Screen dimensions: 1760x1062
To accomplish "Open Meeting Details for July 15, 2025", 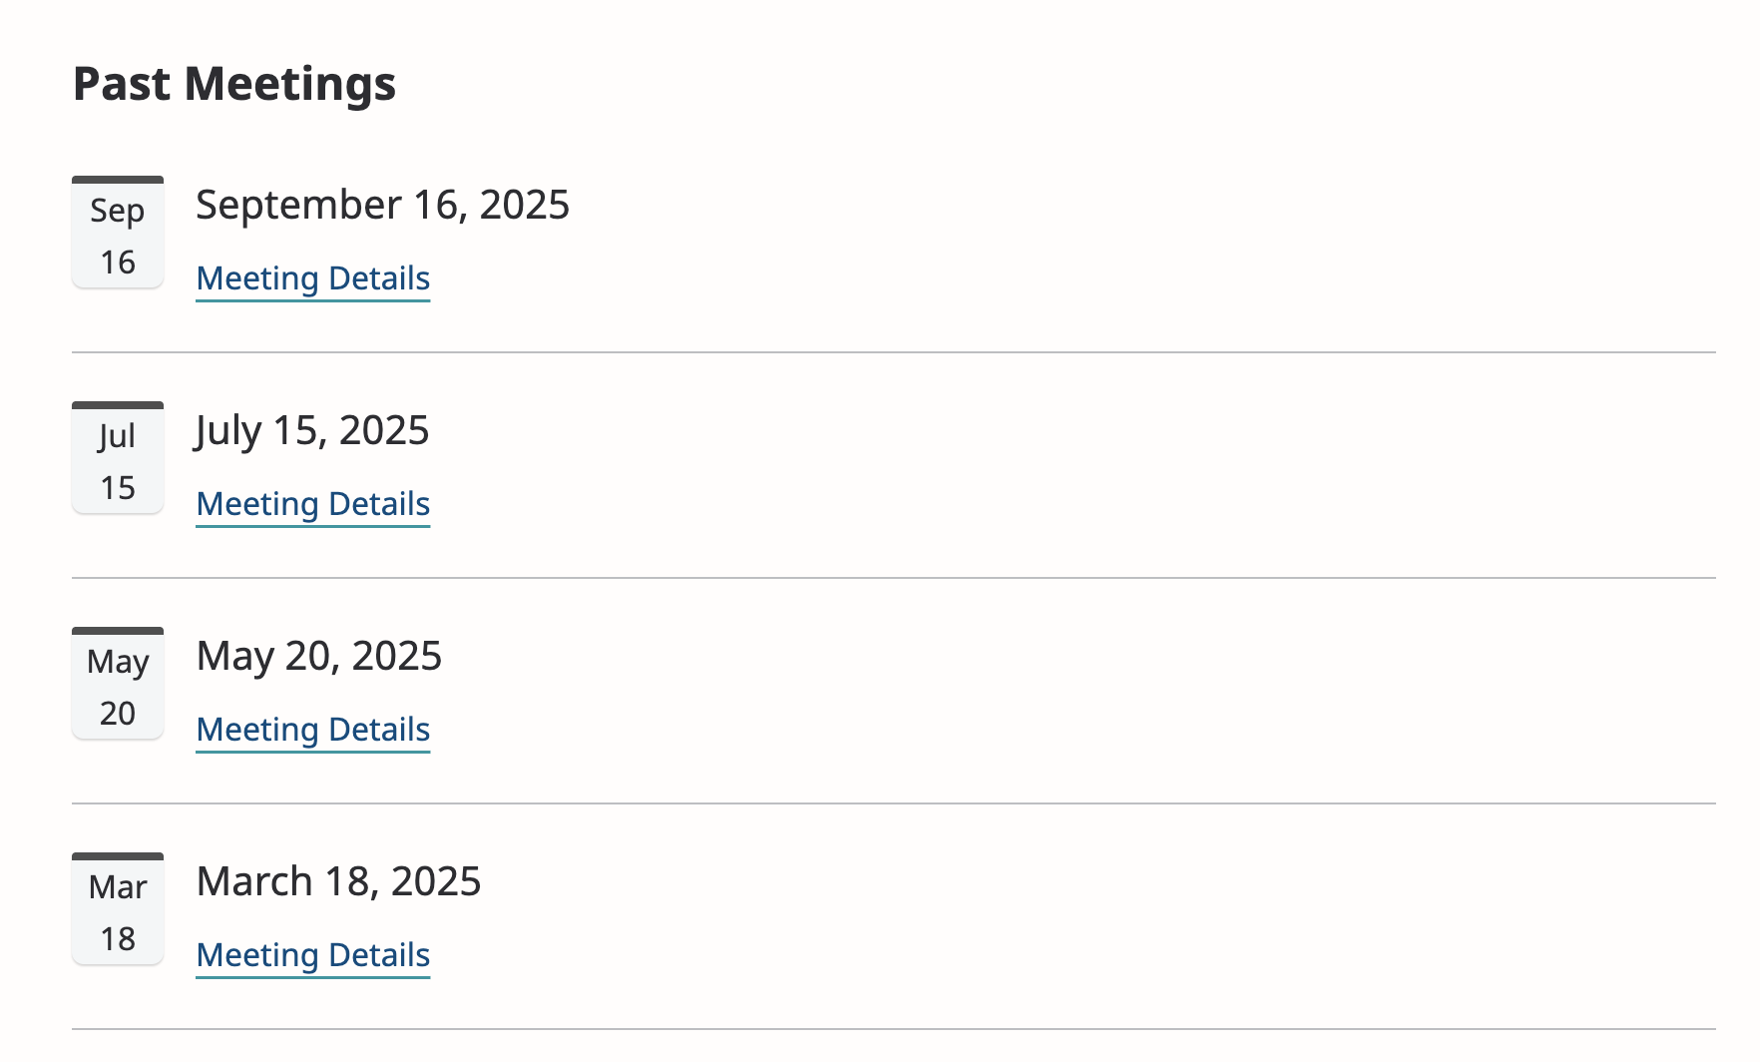I will click(x=313, y=504).
